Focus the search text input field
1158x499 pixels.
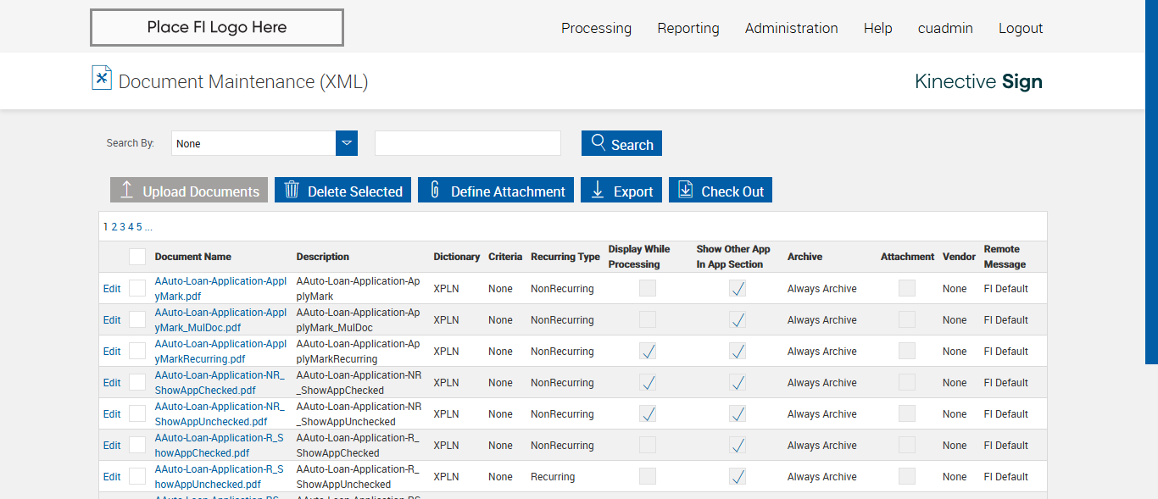468,143
